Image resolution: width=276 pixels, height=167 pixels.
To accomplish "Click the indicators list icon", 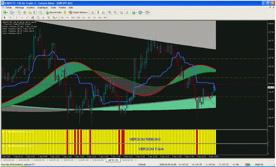I will [x=134, y=12].
